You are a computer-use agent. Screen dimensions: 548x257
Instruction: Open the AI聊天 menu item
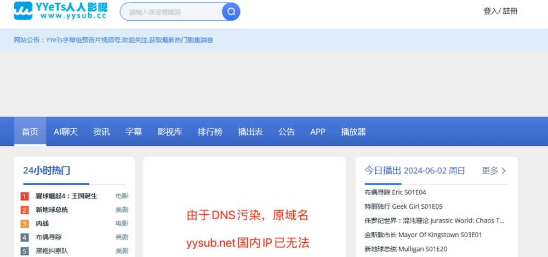click(x=66, y=132)
